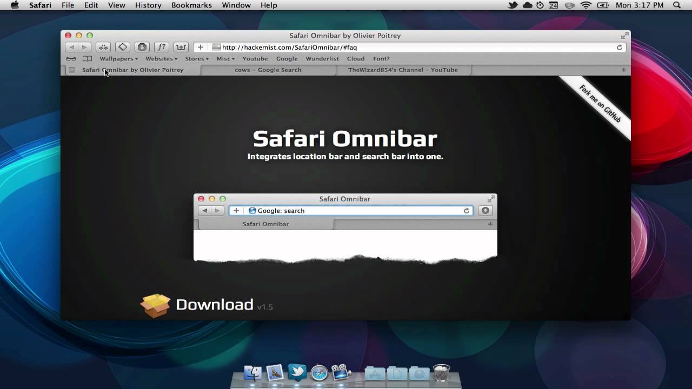Open Finder from the Dock
Viewport: 692px width, 389px height.
tap(252, 373)
